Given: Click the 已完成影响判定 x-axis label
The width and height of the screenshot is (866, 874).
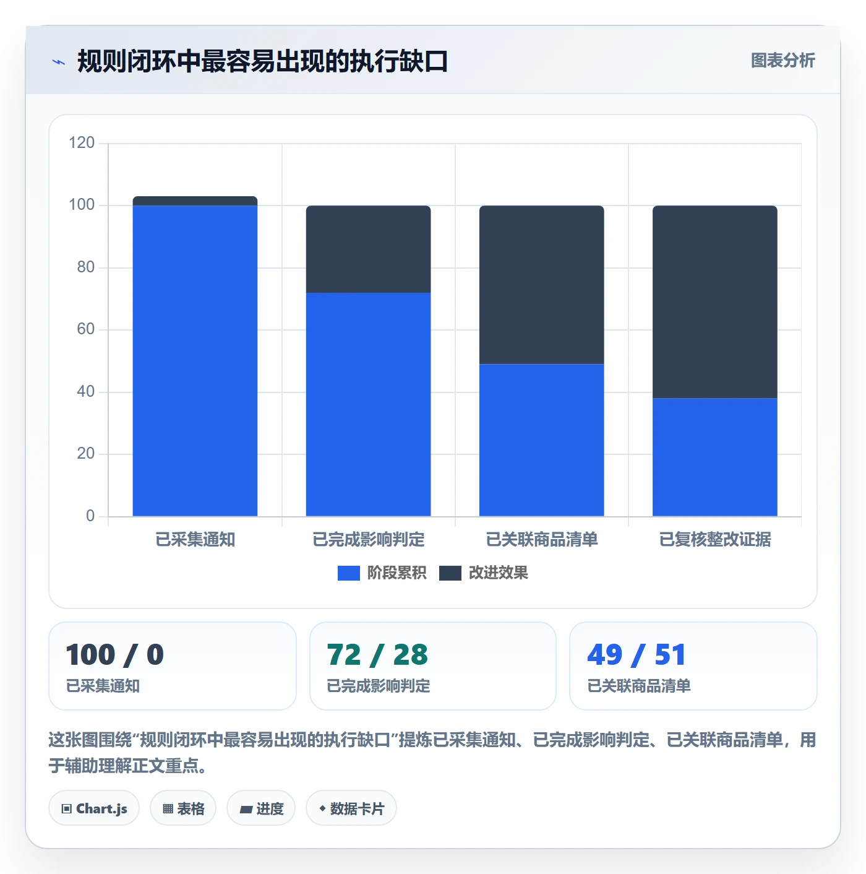Looking at the screenshot, I should (368, 540).
